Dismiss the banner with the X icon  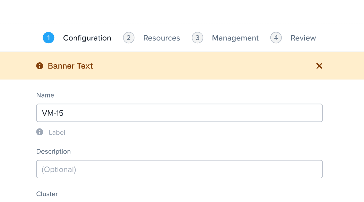pyautogui.click(x=319, y=66)
